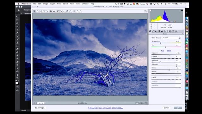Adjust the Exposure slider handle
Image resolution: width=202 pixels, height=114 pixels.
(169, 55)
